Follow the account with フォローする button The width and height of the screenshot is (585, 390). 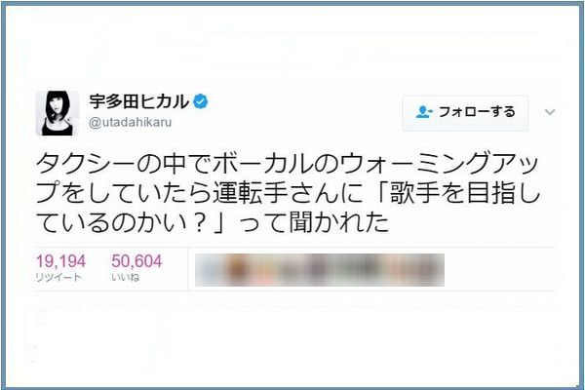[x=465, y=113]
